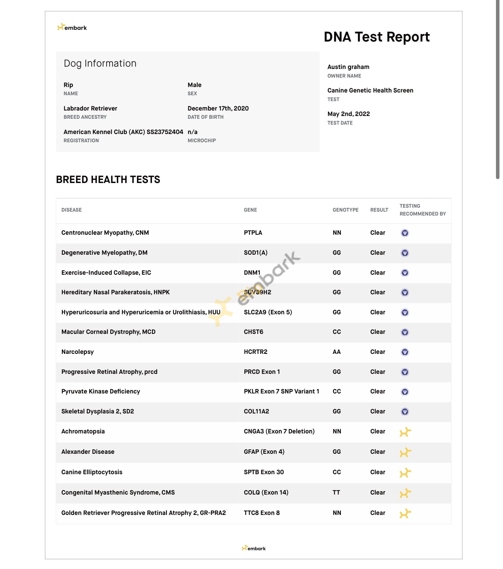Click the OFA badge in the Exercise-Induced Collapse row
The image size is (503, 569).
(405, 273)
